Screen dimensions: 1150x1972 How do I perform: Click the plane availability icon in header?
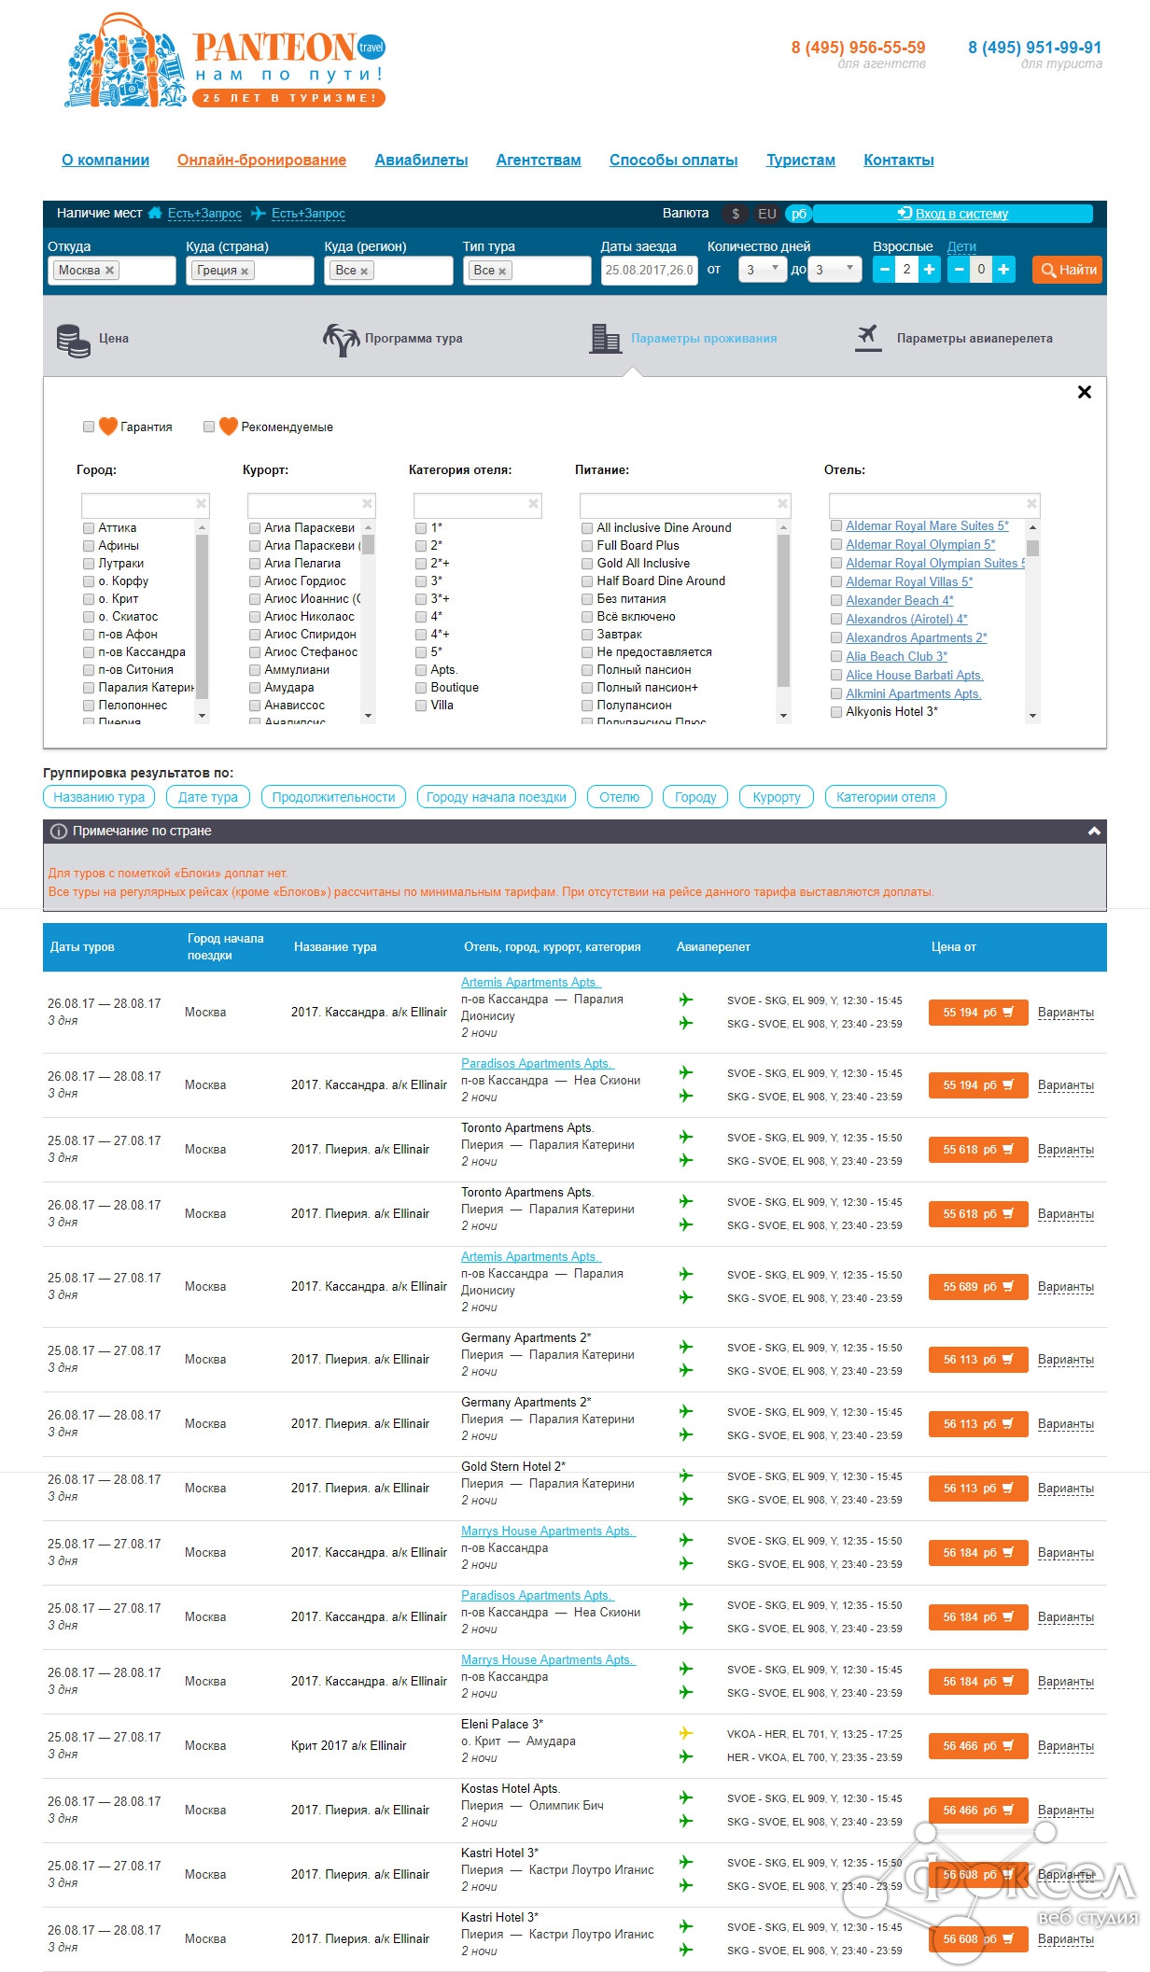pyautogui.click(x=259, y=213)
